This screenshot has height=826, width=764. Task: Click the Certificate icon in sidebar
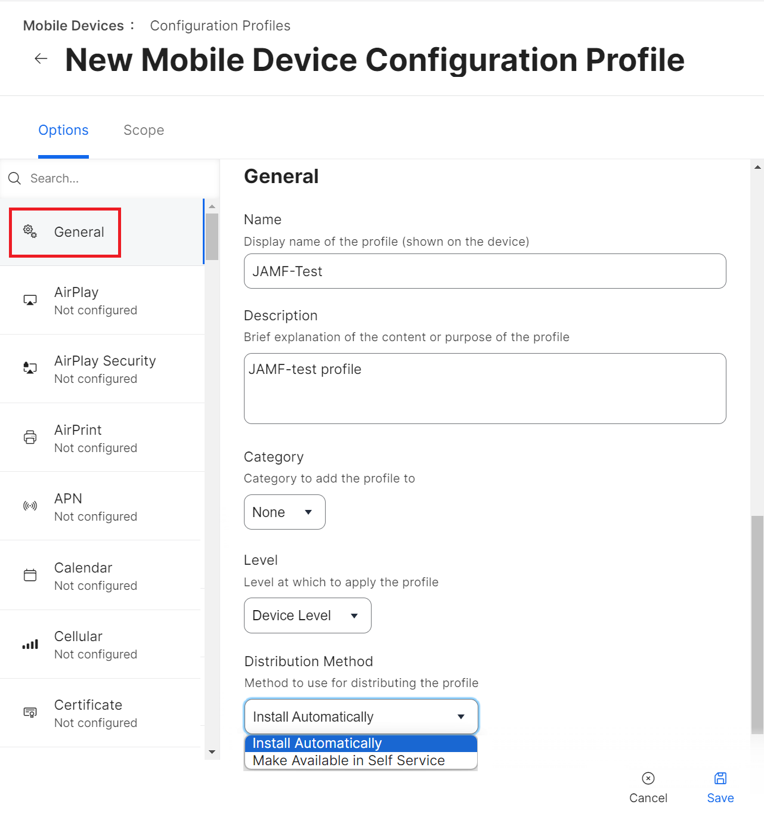pos(30,713)
